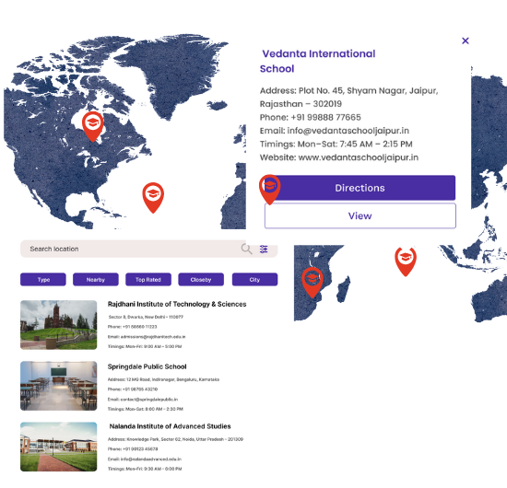Screen dimensions: 507x488
Task: Click the magnifier search icon
Action: click(x=246, y=249)
